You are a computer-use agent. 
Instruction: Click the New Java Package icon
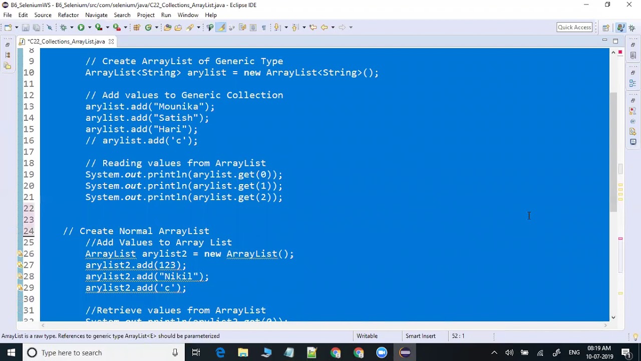(x=137, y=27)
